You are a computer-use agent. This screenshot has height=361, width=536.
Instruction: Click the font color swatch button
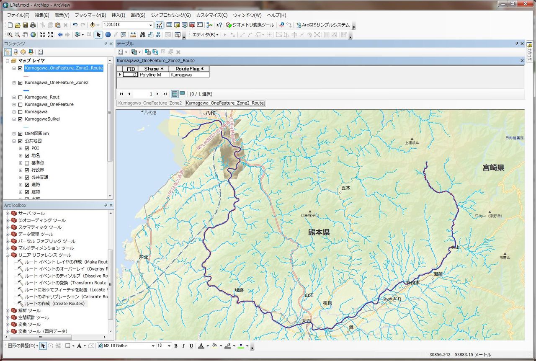click(x=201, y=346)
